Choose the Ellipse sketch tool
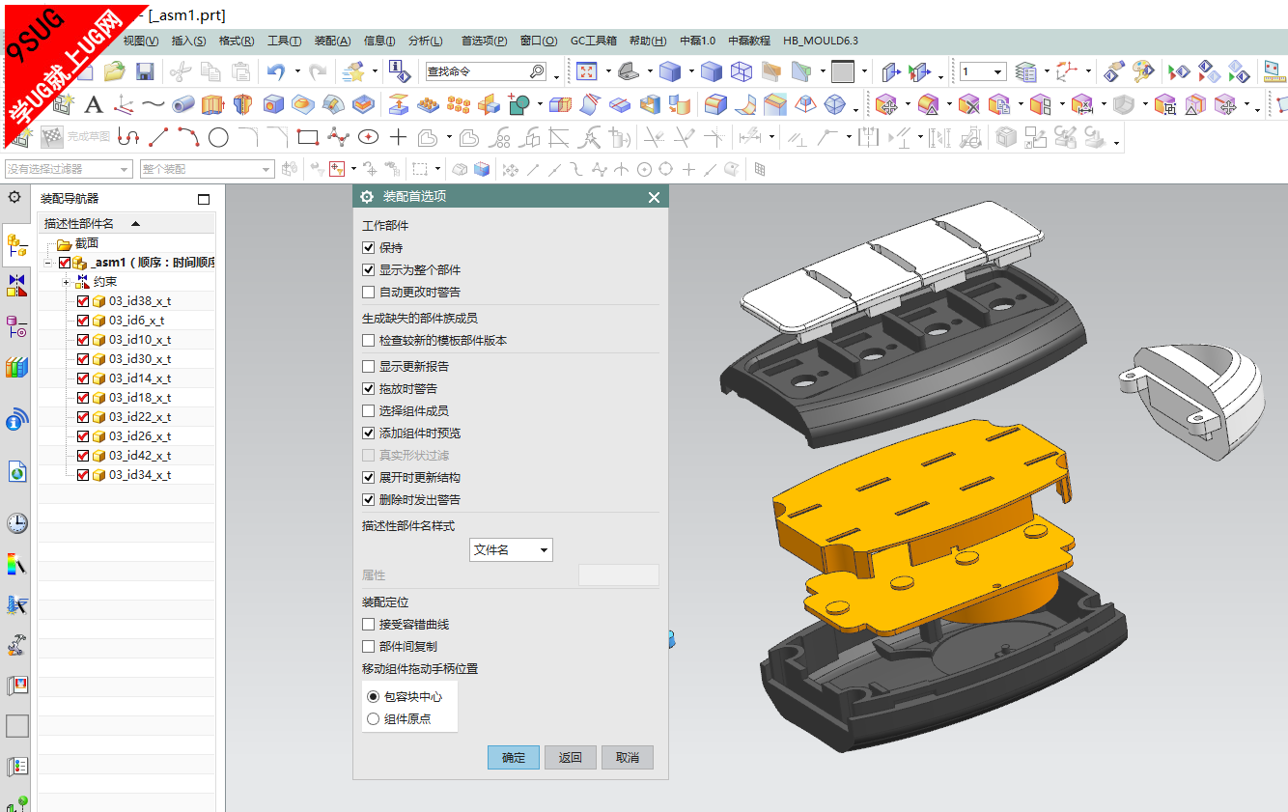1288x812 pixels. [x=368, y=137]
